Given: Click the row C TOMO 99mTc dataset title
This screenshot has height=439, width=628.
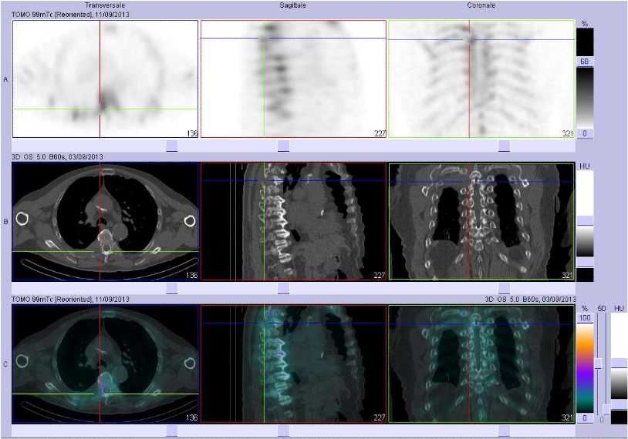Looking at the screenshot, I should point(70,299).
